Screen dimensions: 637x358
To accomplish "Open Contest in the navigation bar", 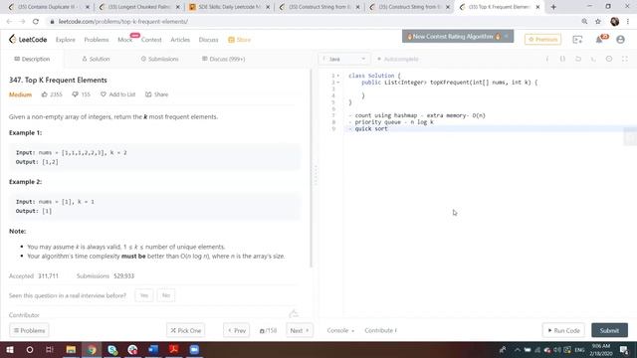I will (151, 40).
